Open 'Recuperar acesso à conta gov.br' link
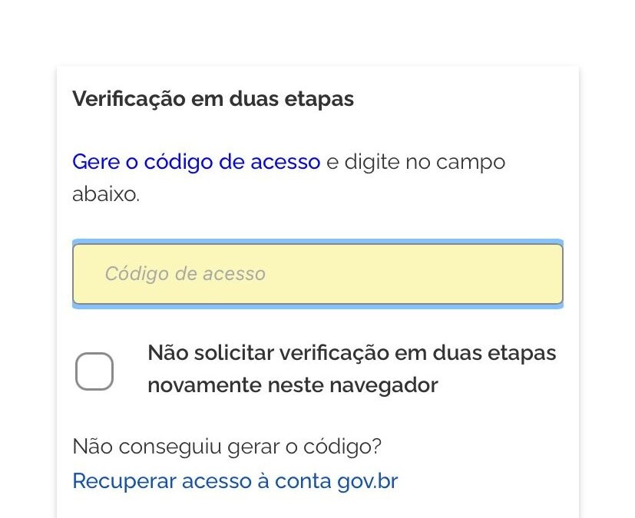The width and height of the screenshot is (635, 518). pos(235,481)
